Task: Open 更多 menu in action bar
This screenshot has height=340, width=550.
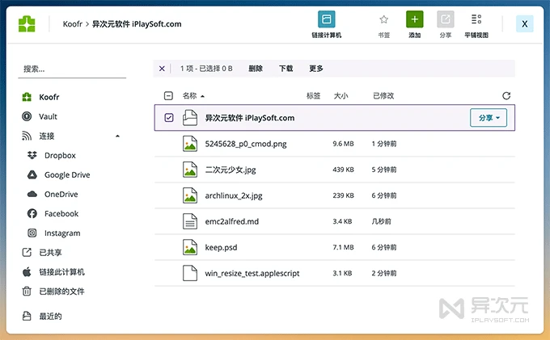Action: coord(316,69)
